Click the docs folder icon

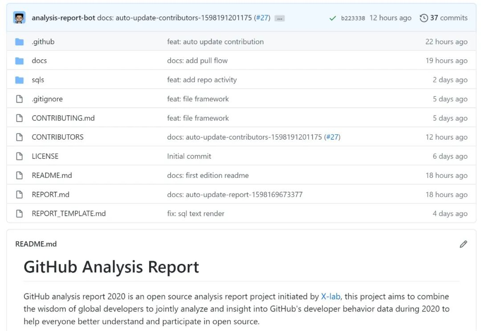point(19,61)
